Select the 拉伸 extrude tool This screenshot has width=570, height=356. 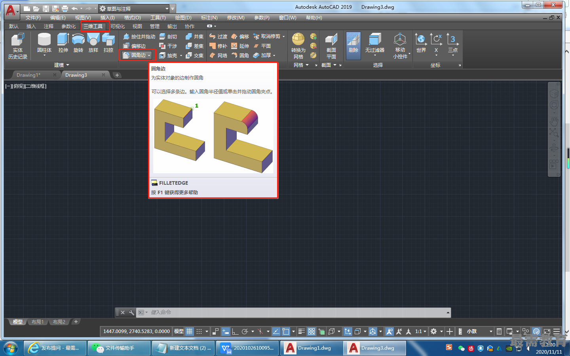63,43
